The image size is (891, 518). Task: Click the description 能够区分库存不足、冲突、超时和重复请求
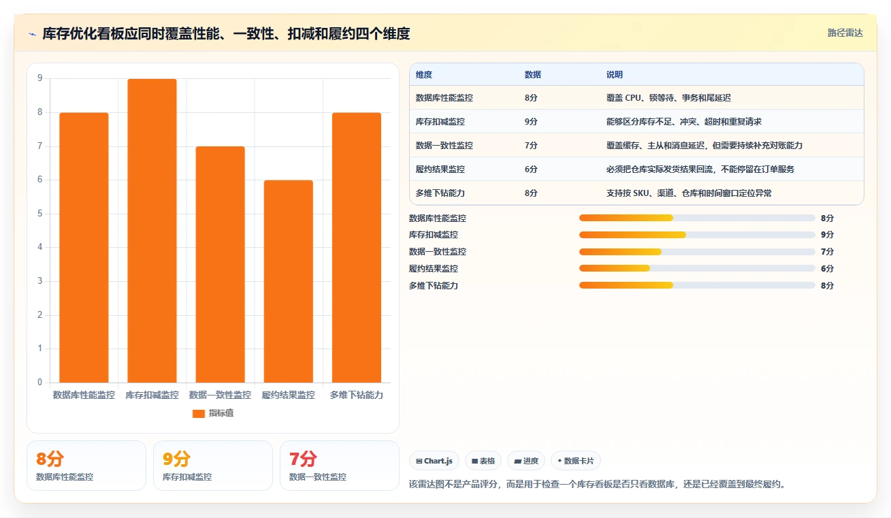683,122
